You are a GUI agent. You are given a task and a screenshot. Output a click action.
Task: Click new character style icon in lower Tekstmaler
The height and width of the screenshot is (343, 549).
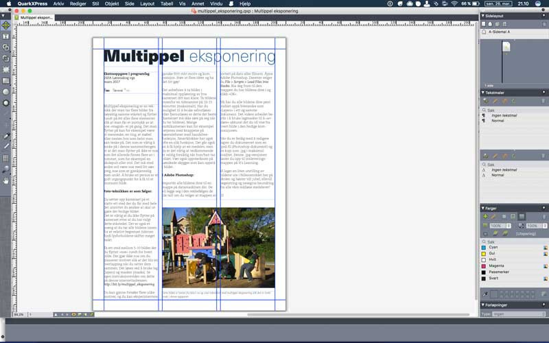[486, 156]
